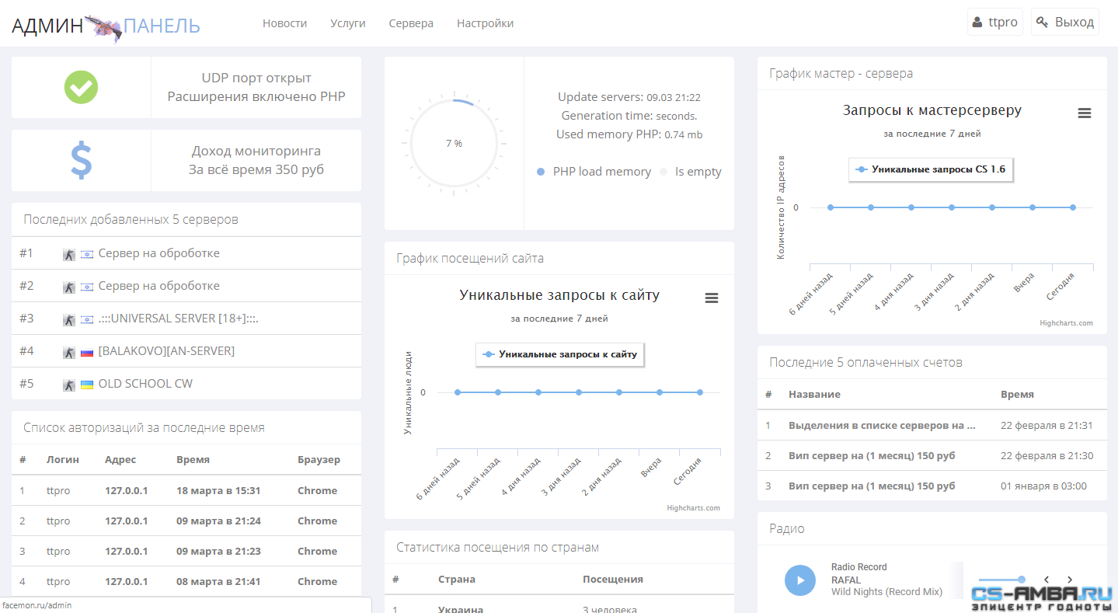Click flag icon in server row #2

coord(86,286)
